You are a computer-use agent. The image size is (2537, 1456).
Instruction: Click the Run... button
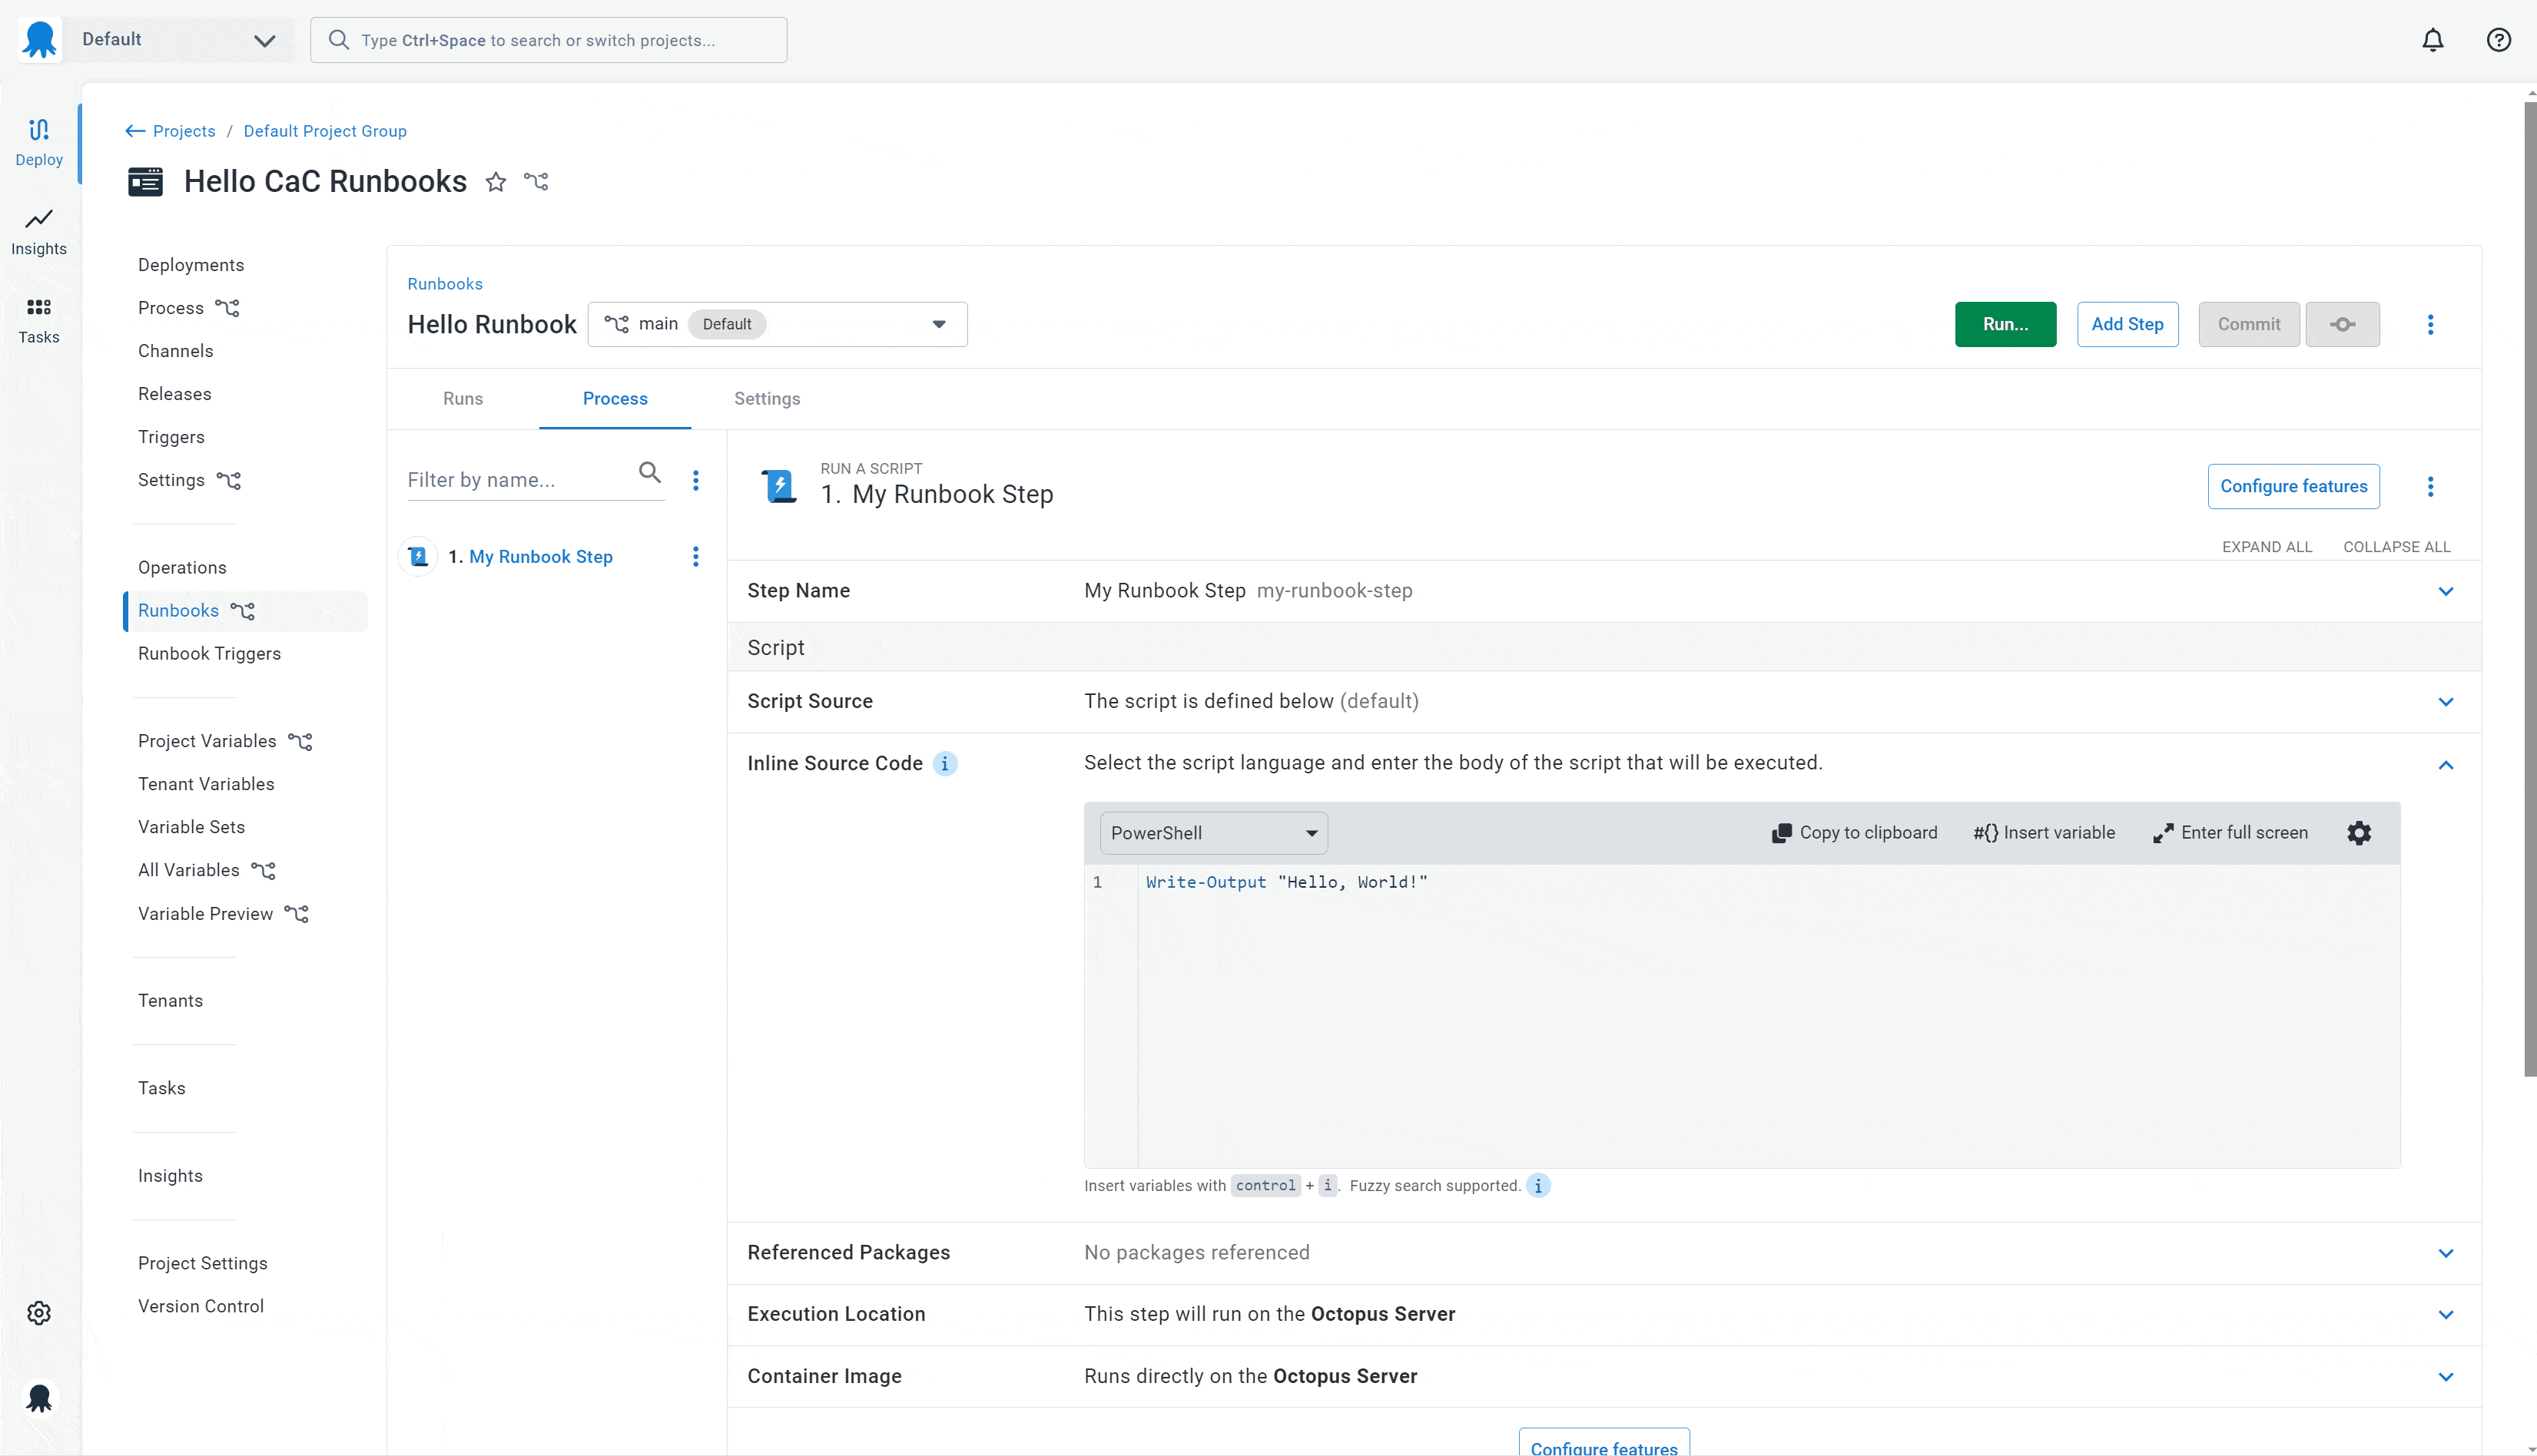(2006, 324)
